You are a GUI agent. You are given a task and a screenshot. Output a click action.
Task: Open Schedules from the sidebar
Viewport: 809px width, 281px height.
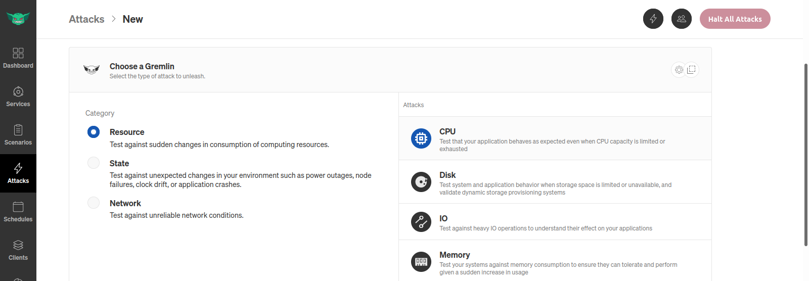(18, 212)
